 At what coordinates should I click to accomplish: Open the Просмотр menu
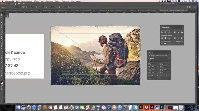[65, 1]
